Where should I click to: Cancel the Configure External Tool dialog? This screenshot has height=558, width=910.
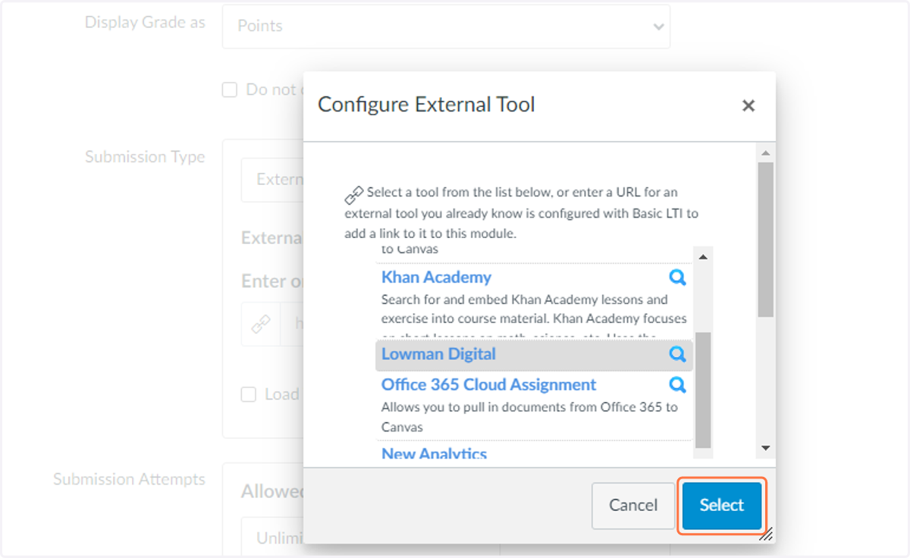pyautogui.click(x=633, y=505)
